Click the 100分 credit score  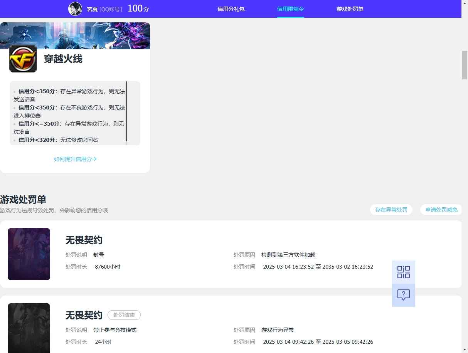tap(138, 8)
